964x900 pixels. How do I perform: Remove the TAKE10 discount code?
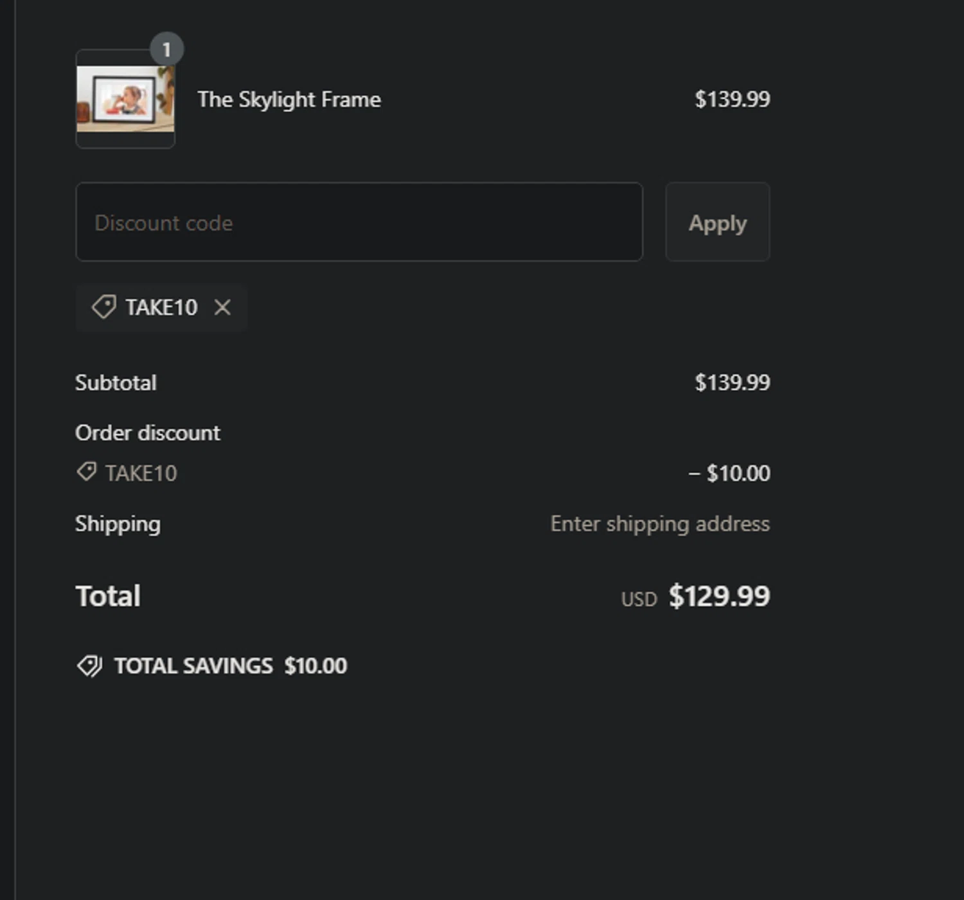click(x=222, y=307)
